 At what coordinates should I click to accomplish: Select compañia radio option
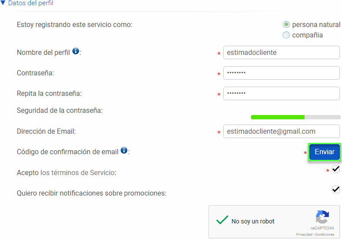coord(286,35)
